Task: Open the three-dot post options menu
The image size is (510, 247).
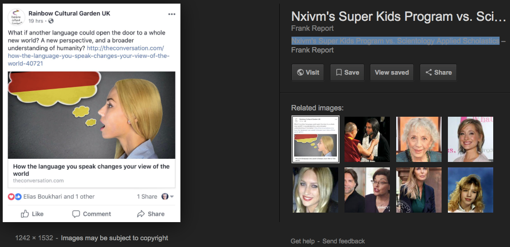Action: (172, 14)
